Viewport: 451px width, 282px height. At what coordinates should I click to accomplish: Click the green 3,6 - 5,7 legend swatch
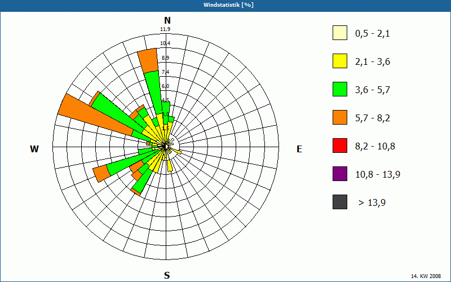[340, 89]
